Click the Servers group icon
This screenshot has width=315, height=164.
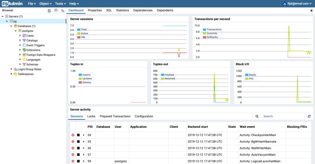click(7, 17)
